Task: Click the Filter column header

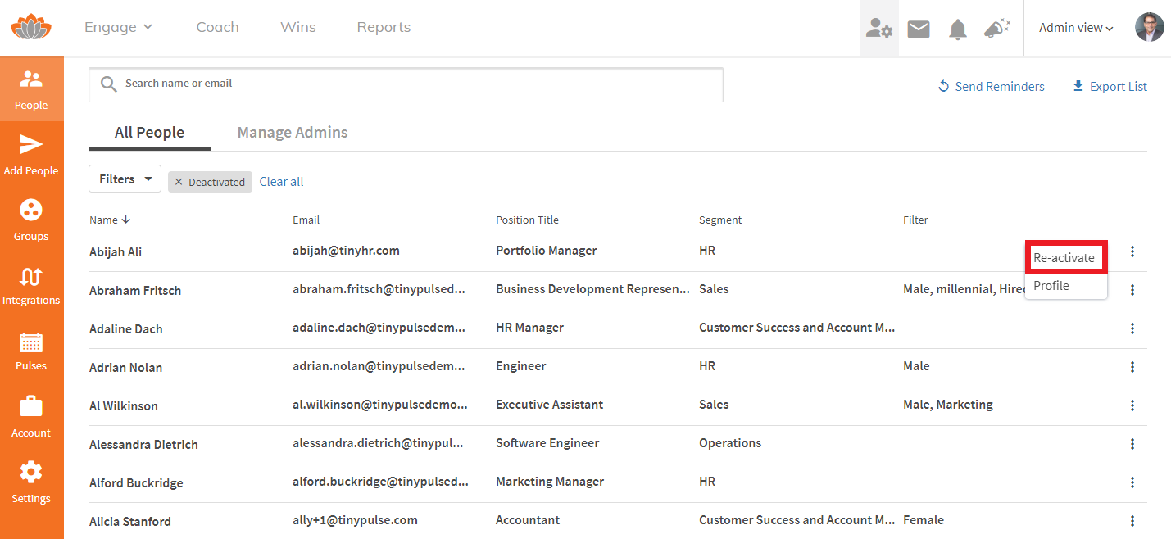Action: tap(915, 220)
